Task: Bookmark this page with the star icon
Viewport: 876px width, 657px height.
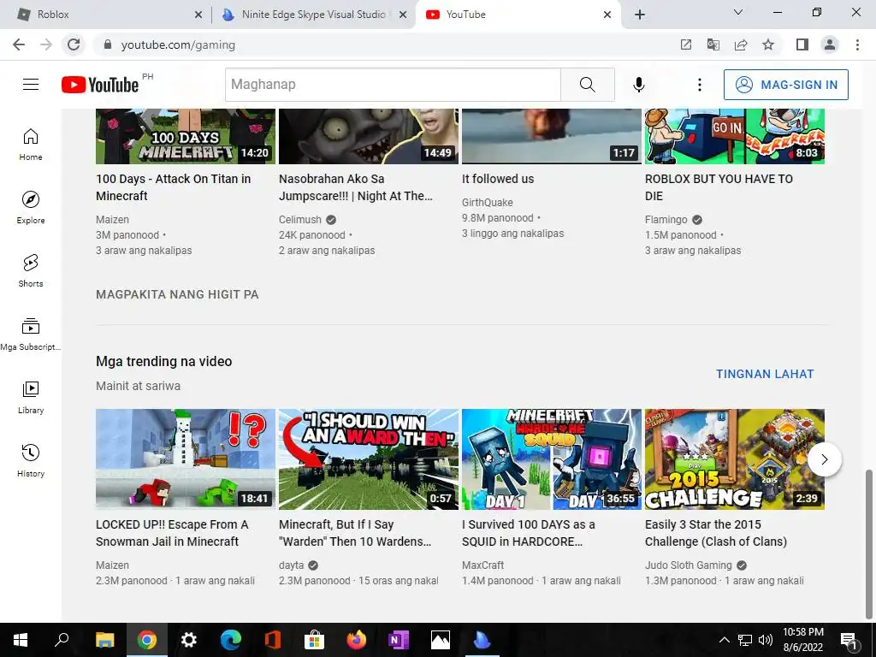Action: click(x=768, y=44)
